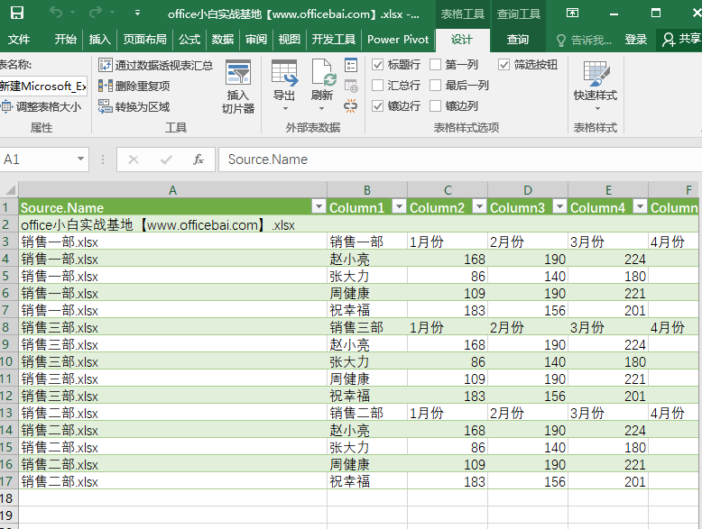Toggle Banded Rows (镶边行) checkbox

pyautogui.click(x=377, y=106)
